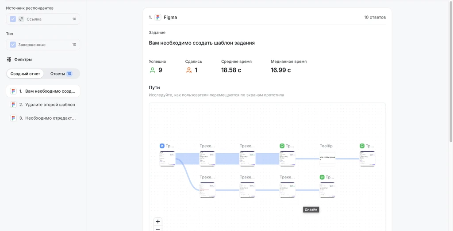
Task: Click the Figma logo in card header
Action: (158, 17)
